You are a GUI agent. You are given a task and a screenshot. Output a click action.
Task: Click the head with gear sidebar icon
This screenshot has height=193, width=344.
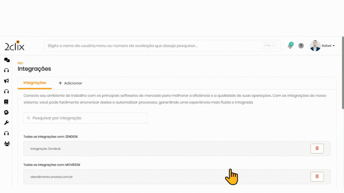pos(6,112)
